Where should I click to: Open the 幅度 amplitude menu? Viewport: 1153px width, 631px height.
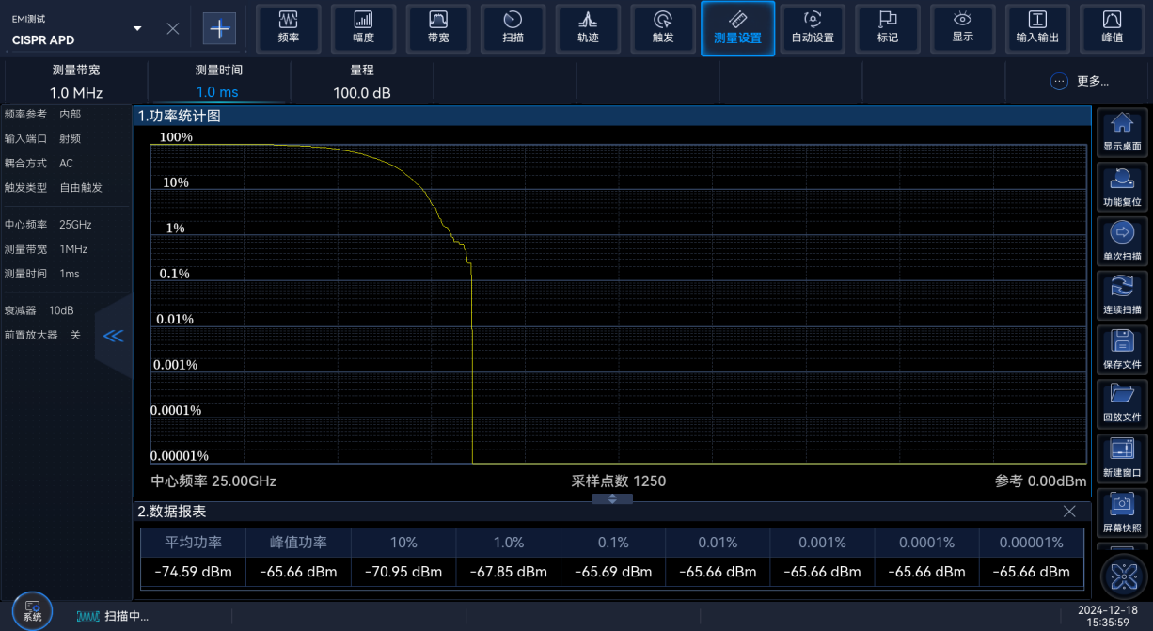(363, 28)
